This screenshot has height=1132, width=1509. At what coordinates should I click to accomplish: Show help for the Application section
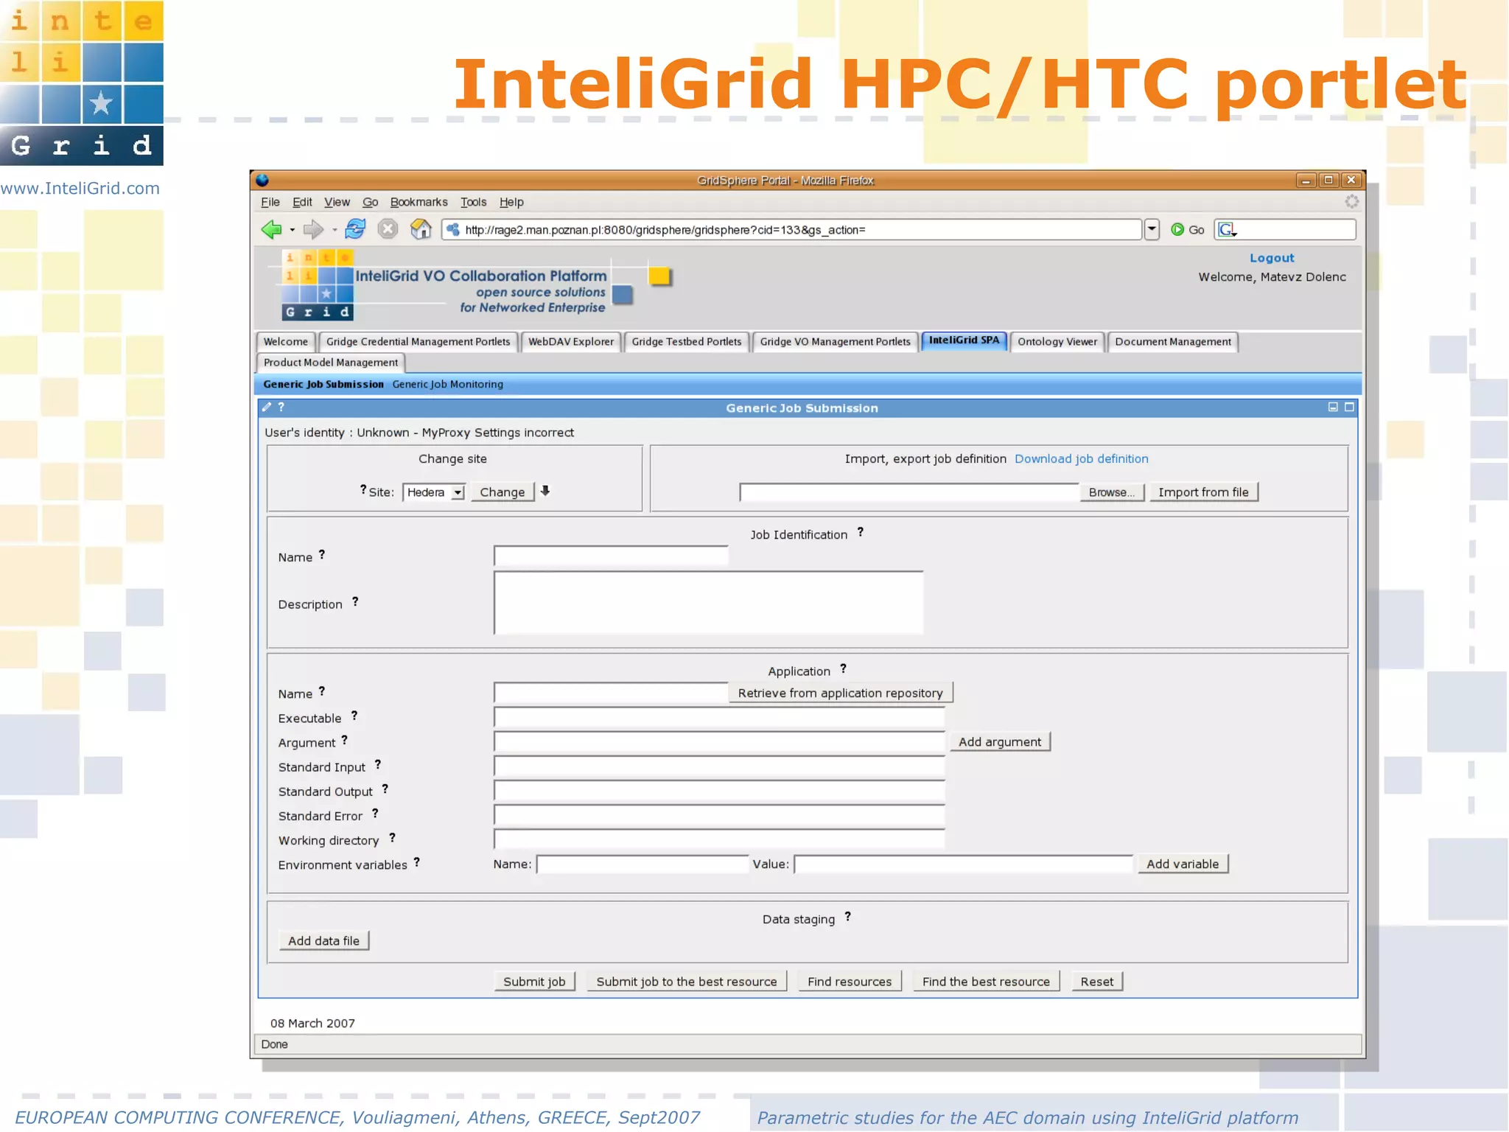pyautogui.click(x=843, y=668)
